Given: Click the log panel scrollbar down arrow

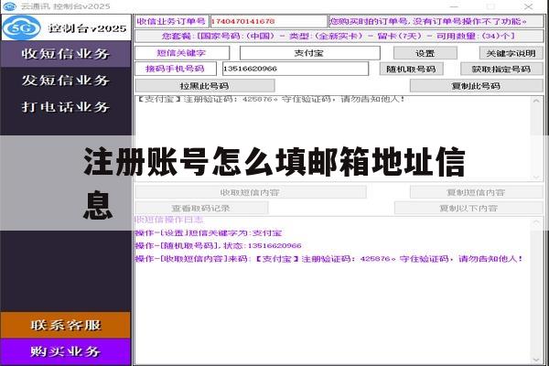Looking at the screenshot, I should 536,360.
